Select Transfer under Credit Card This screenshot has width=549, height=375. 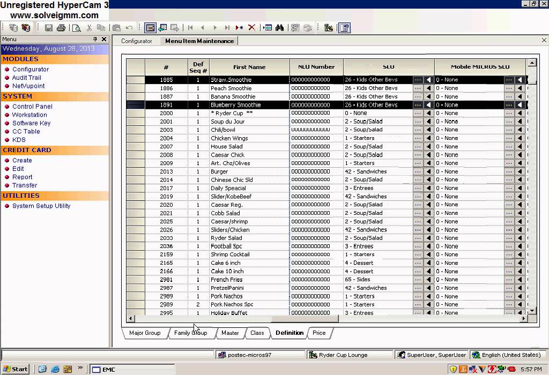tap(25, 185)
